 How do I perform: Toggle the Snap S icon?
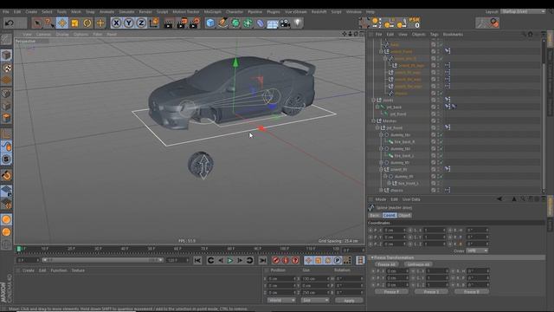click(6, 159)
